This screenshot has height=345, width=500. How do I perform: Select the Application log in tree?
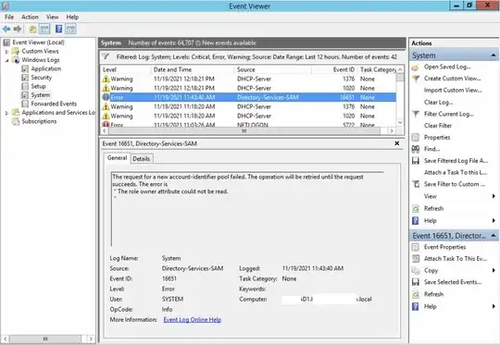click(46, 68)
